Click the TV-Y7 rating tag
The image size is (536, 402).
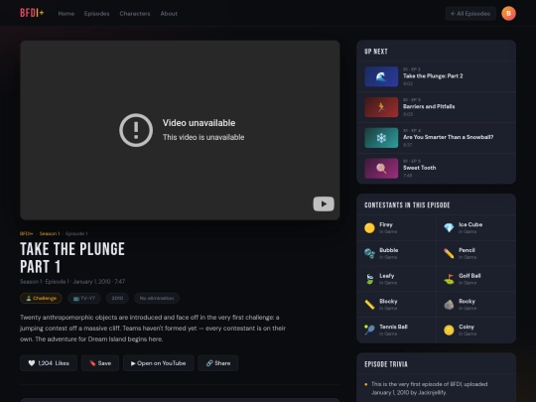click(84, 298)
